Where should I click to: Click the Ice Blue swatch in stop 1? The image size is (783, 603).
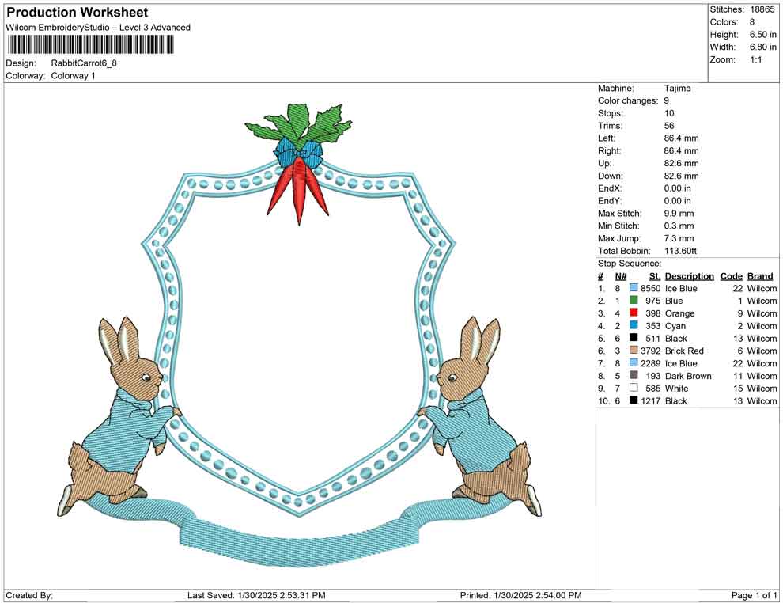[x=634, y=288]
